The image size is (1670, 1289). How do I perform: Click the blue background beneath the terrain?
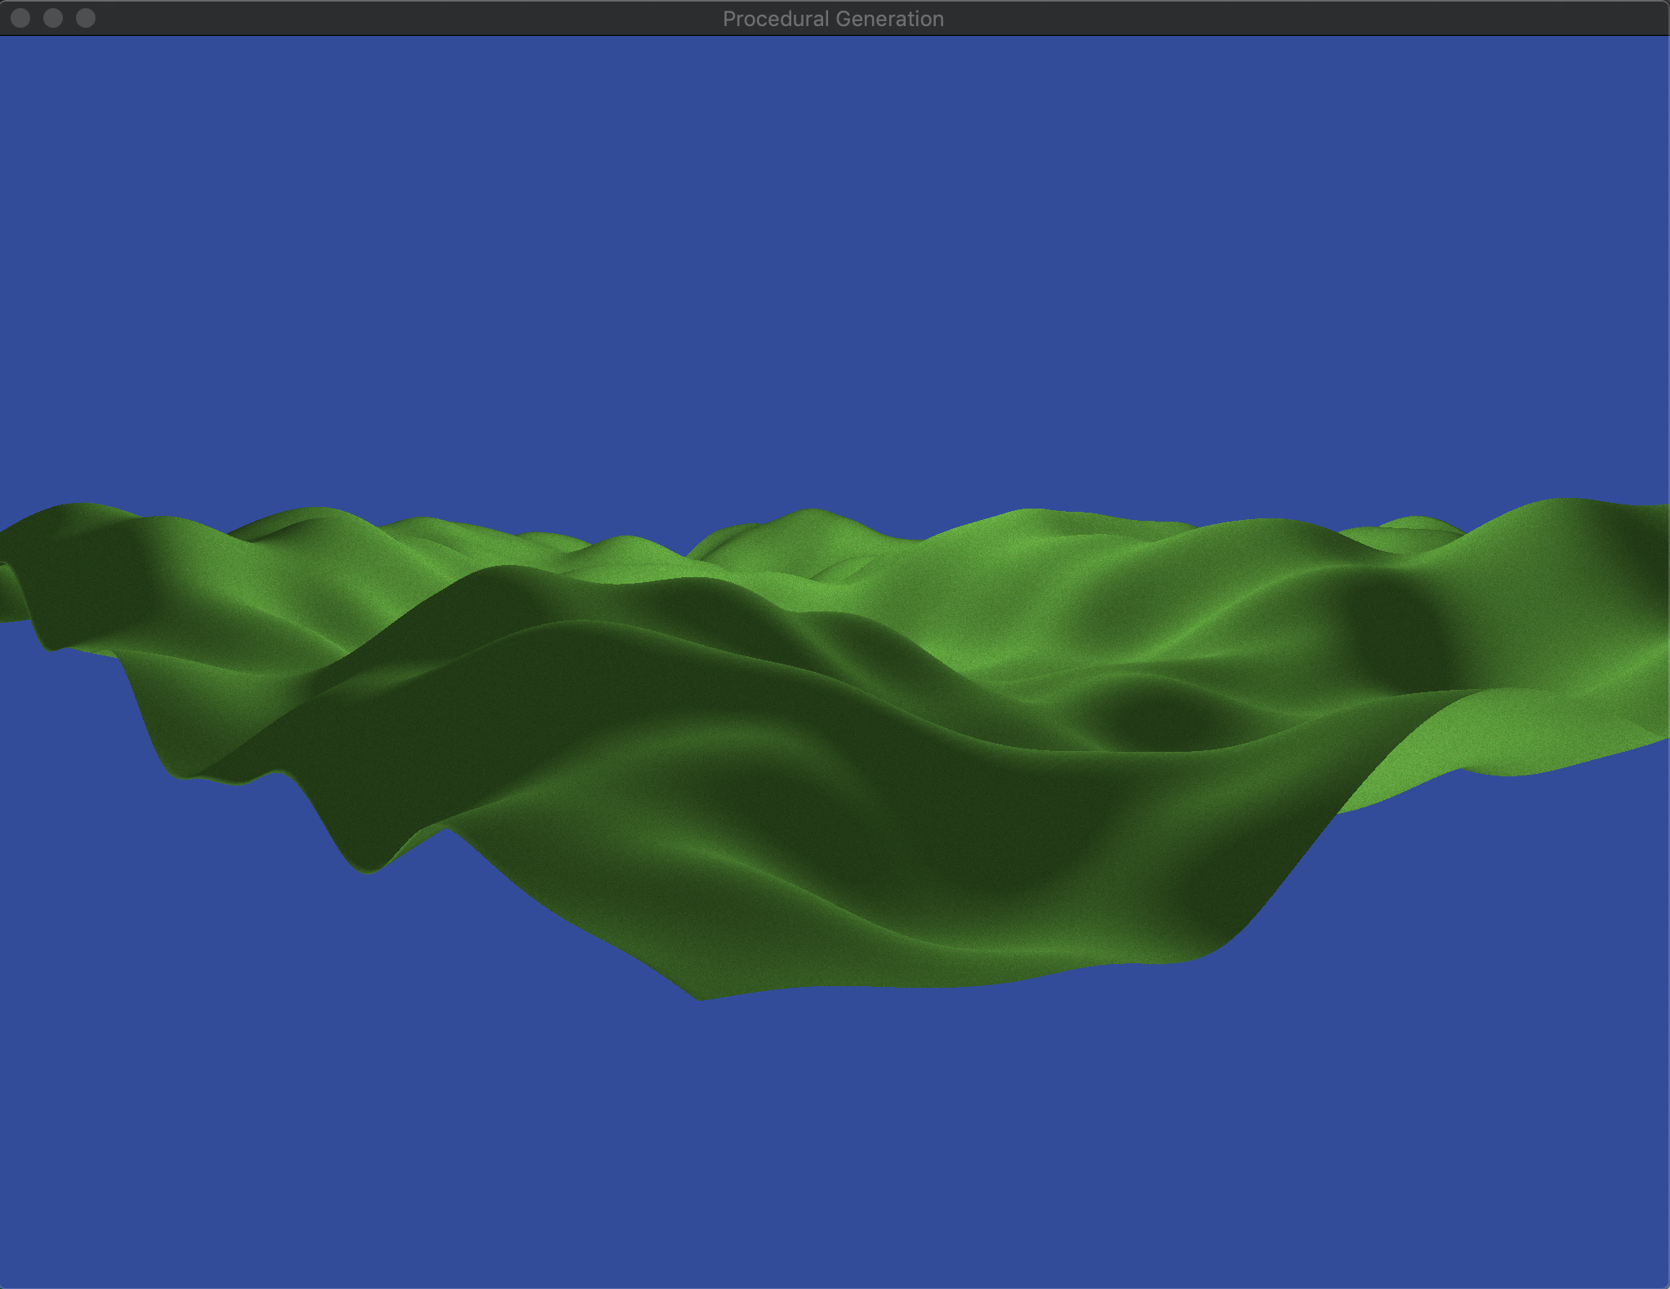point(833,1143)
